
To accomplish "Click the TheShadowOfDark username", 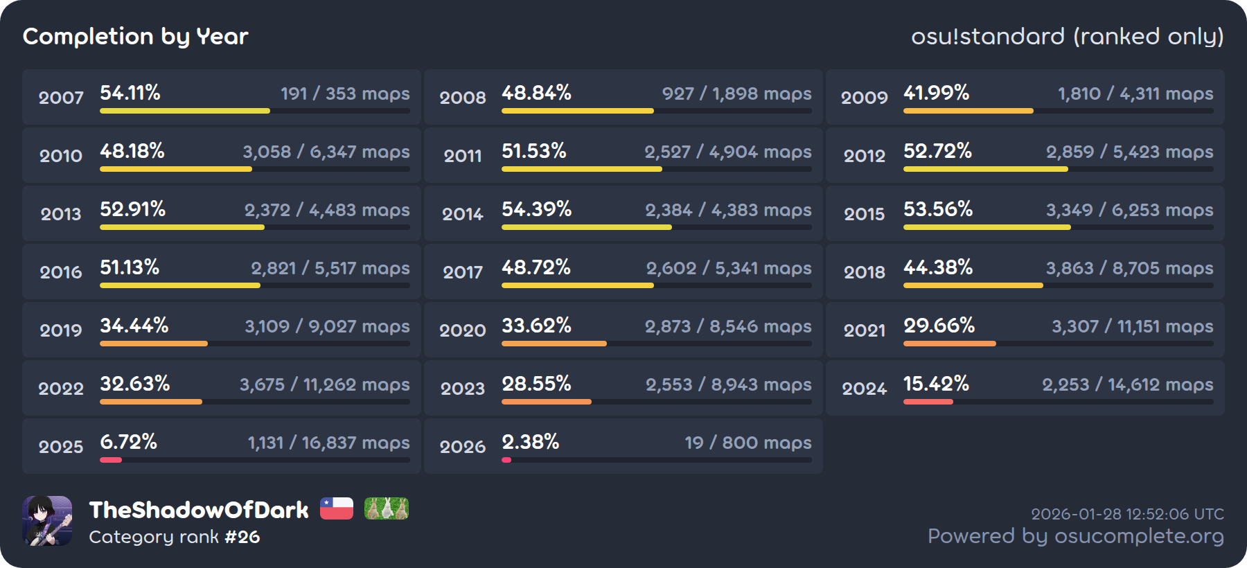I will [199, 510].
